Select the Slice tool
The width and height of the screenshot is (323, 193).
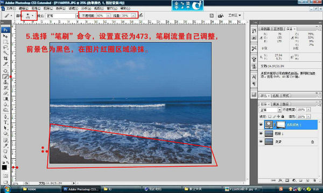(5, 64)
